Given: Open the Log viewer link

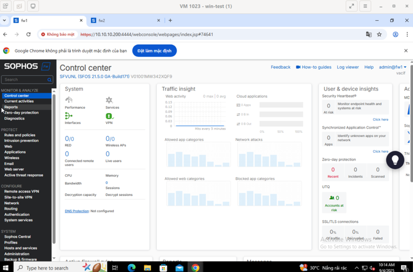Looking at the screenshot, I should (x=347, y=67).
